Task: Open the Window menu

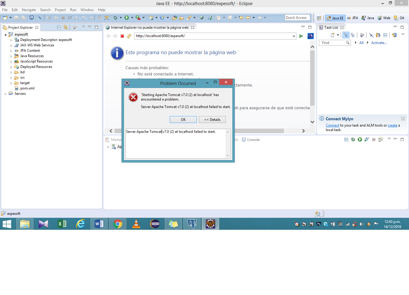Action: (x=87, y=10)
